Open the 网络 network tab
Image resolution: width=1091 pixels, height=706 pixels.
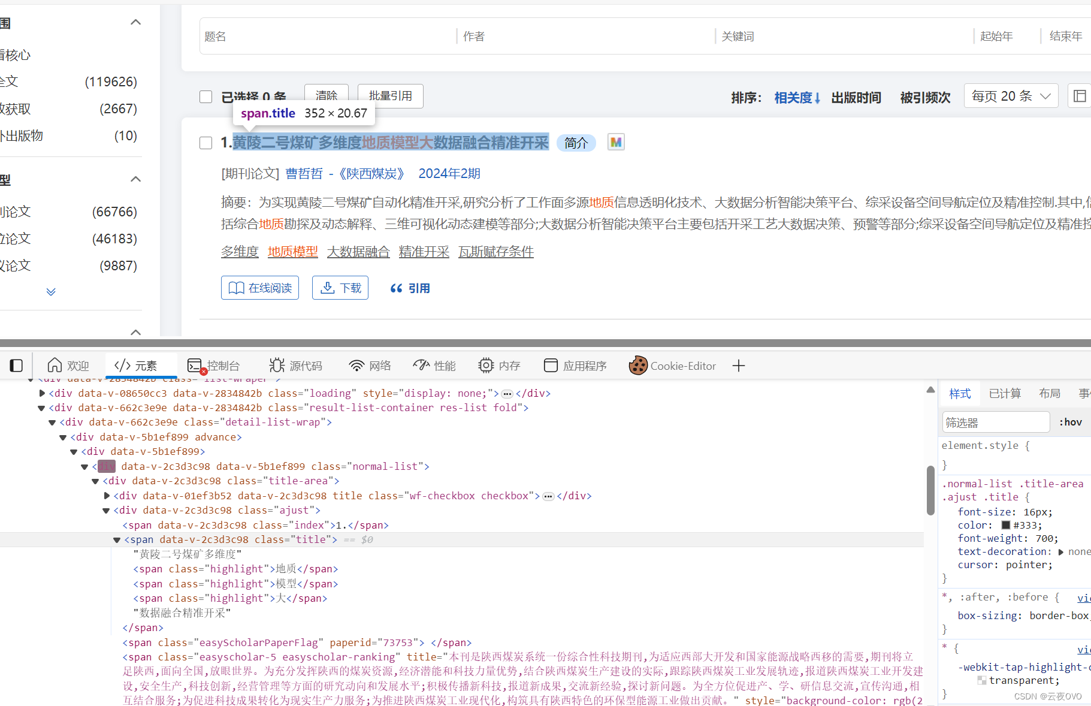pyautogui.click(x=370, y=366)
